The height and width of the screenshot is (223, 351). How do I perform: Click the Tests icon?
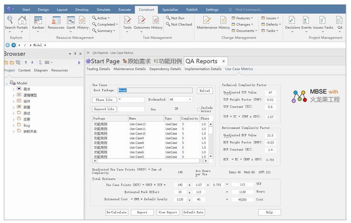[x=128, y=20]
